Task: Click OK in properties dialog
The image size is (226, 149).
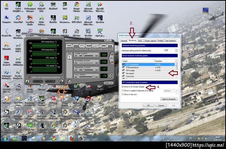Action: click(148, 105)
